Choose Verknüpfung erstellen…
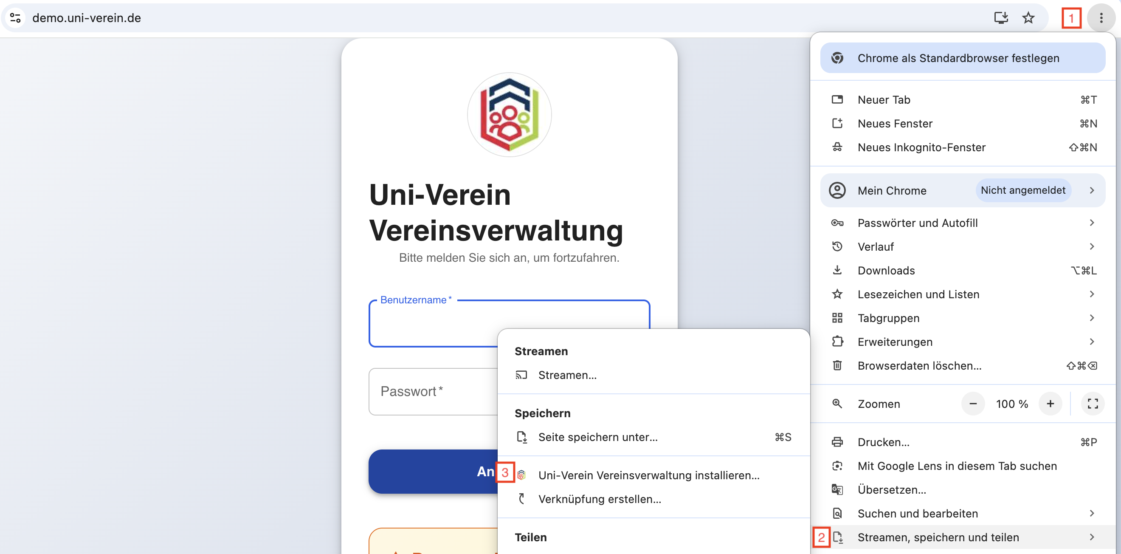This screenshot has height=554, width=1121. click(x=653, y=499)
